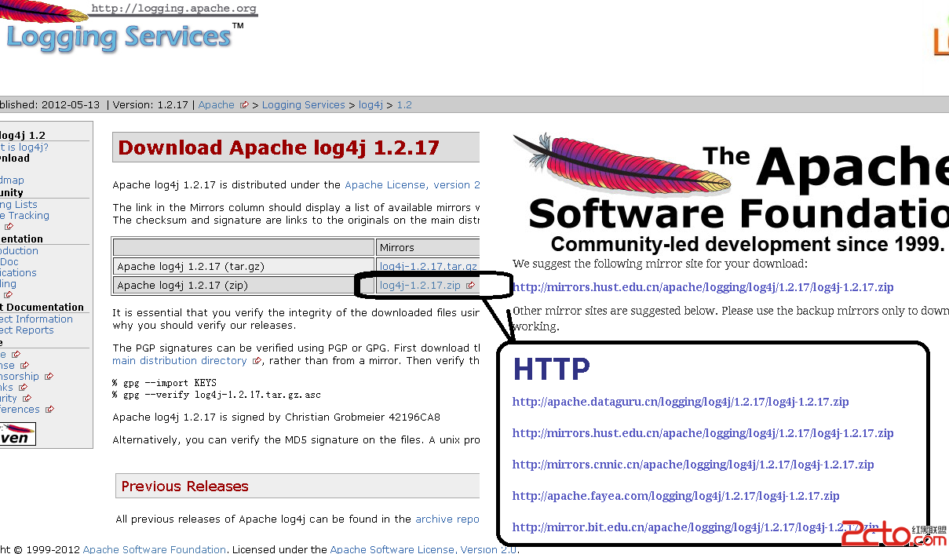Click '% gpg --verify log4j-1.2.17.tar.gz.asc' text
The height and width of the screenshot is (554, 949).
217,395
